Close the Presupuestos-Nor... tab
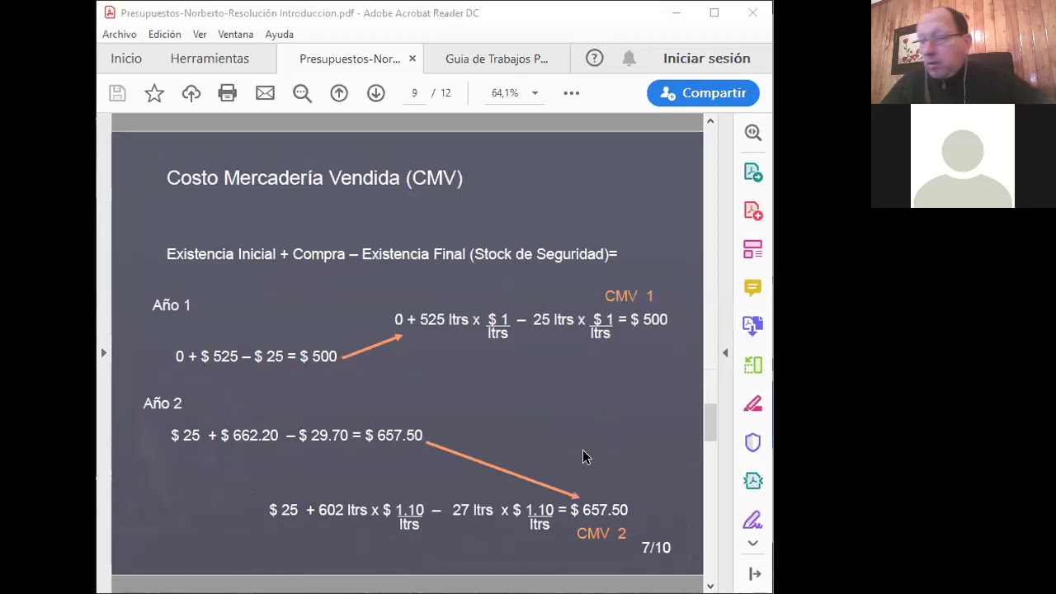Viewport: 1056px width, 594px height. [412, 59]
